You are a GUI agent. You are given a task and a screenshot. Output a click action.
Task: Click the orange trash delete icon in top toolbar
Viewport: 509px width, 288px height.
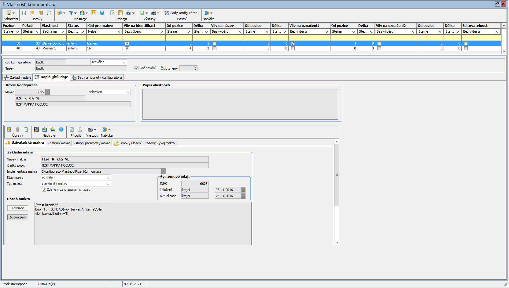(41, 13)
